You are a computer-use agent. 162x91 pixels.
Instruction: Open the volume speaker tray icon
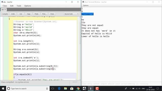pyautogui.click(x=139, y=88)
